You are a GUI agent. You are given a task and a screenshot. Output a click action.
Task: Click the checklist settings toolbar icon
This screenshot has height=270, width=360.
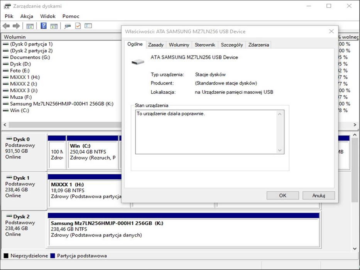click(x=88, y=26)
